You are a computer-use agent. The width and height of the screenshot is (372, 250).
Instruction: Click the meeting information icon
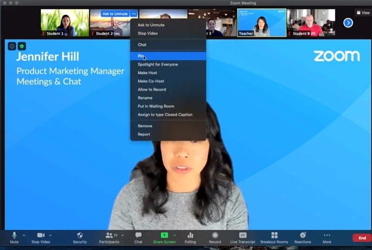pos(12,46)
